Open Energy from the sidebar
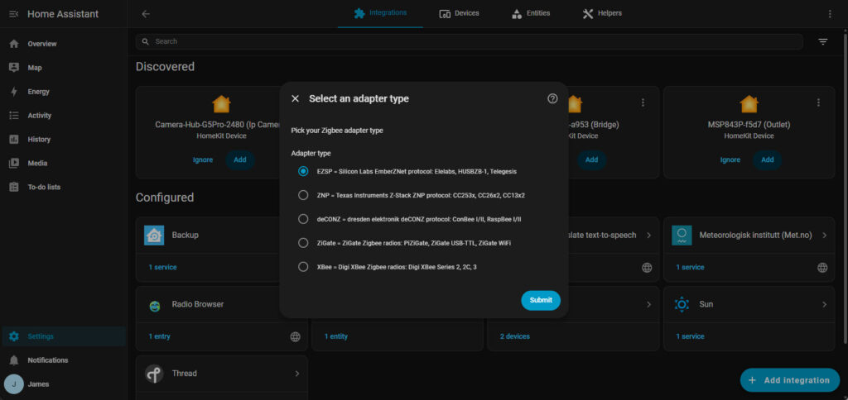 pos(38,92)
